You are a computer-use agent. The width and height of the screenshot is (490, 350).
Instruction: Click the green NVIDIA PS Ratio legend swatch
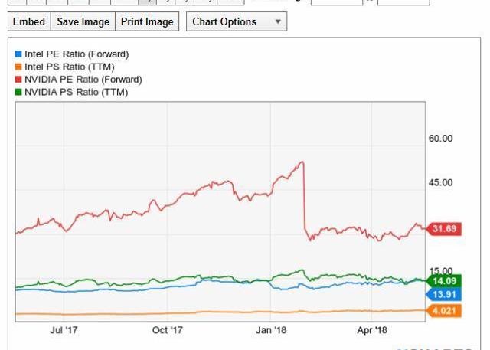pyautogui.click(x=19, y=93)
